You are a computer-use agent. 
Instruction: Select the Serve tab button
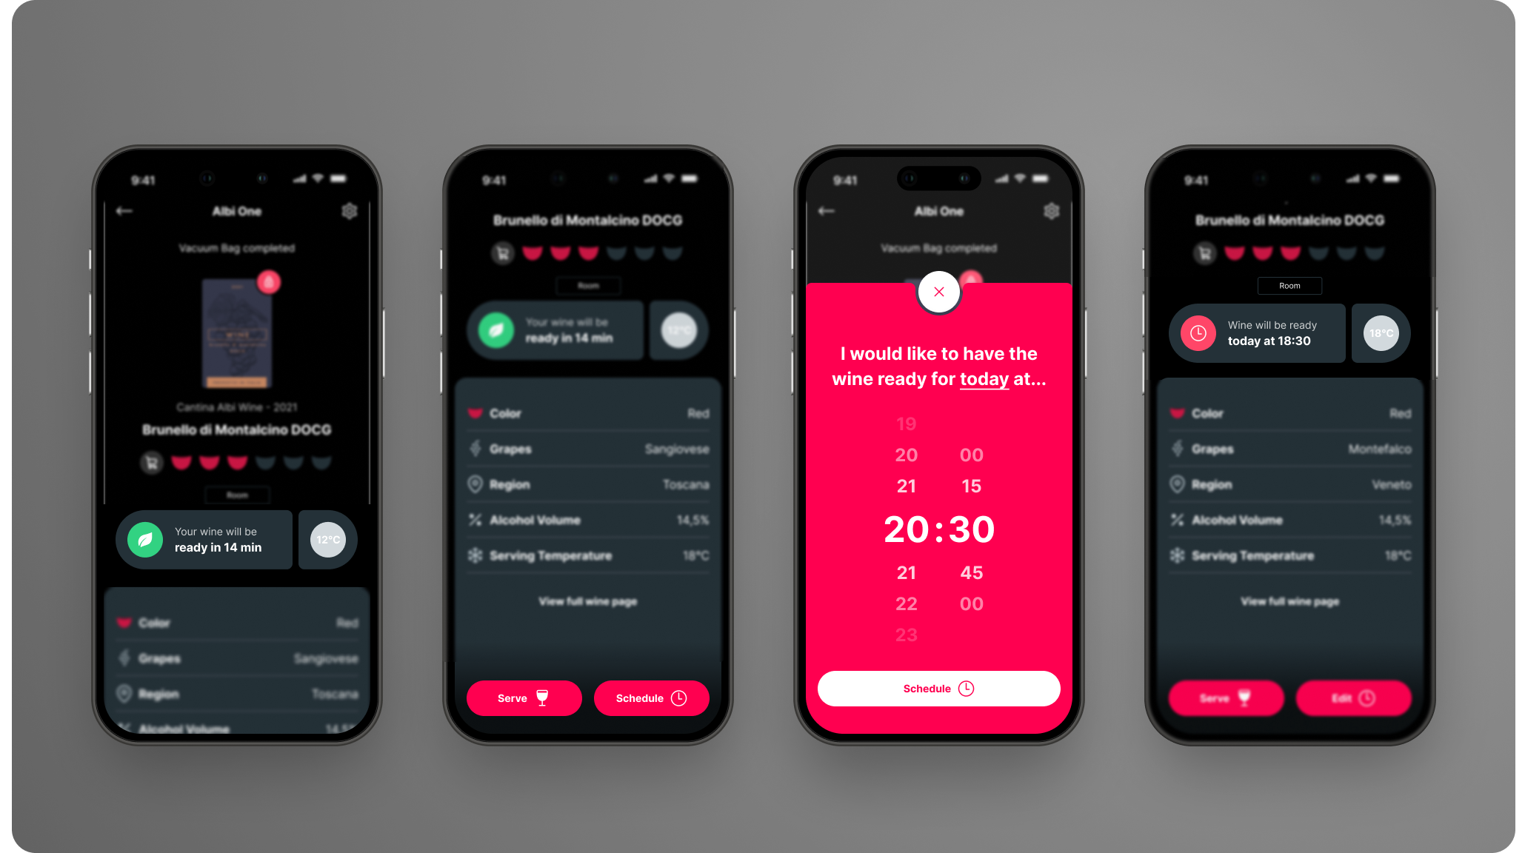click(523, 698)
